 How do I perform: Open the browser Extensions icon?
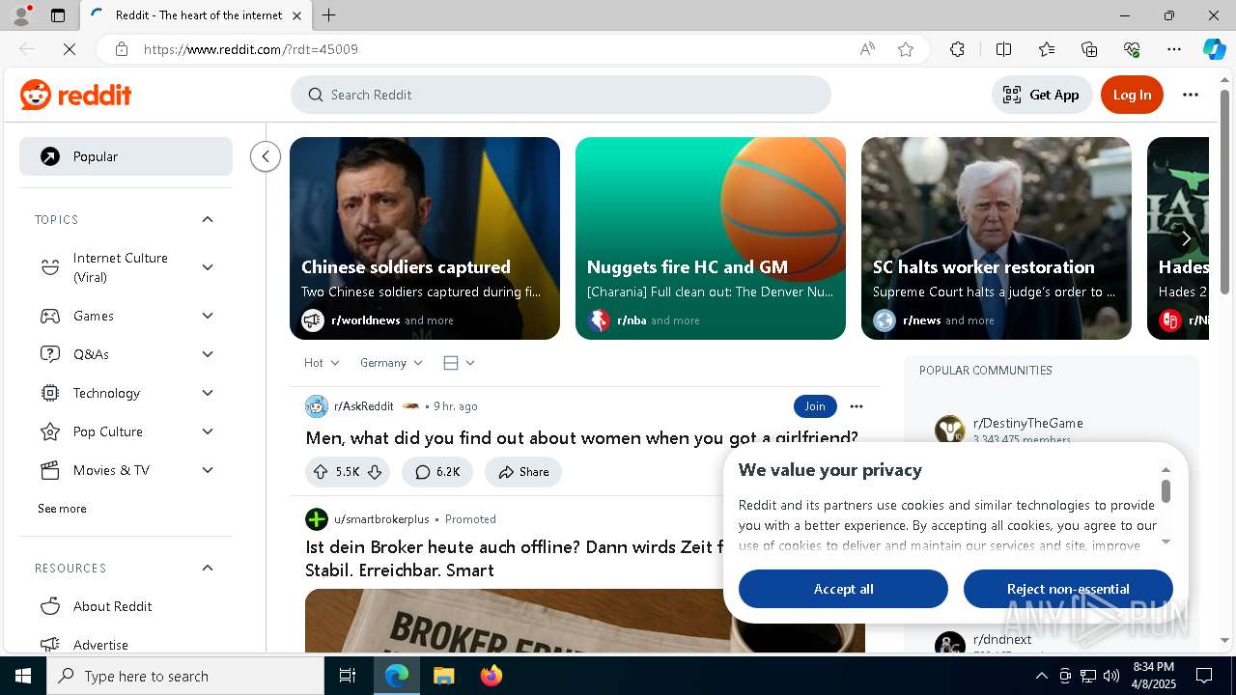coord(957,49)
